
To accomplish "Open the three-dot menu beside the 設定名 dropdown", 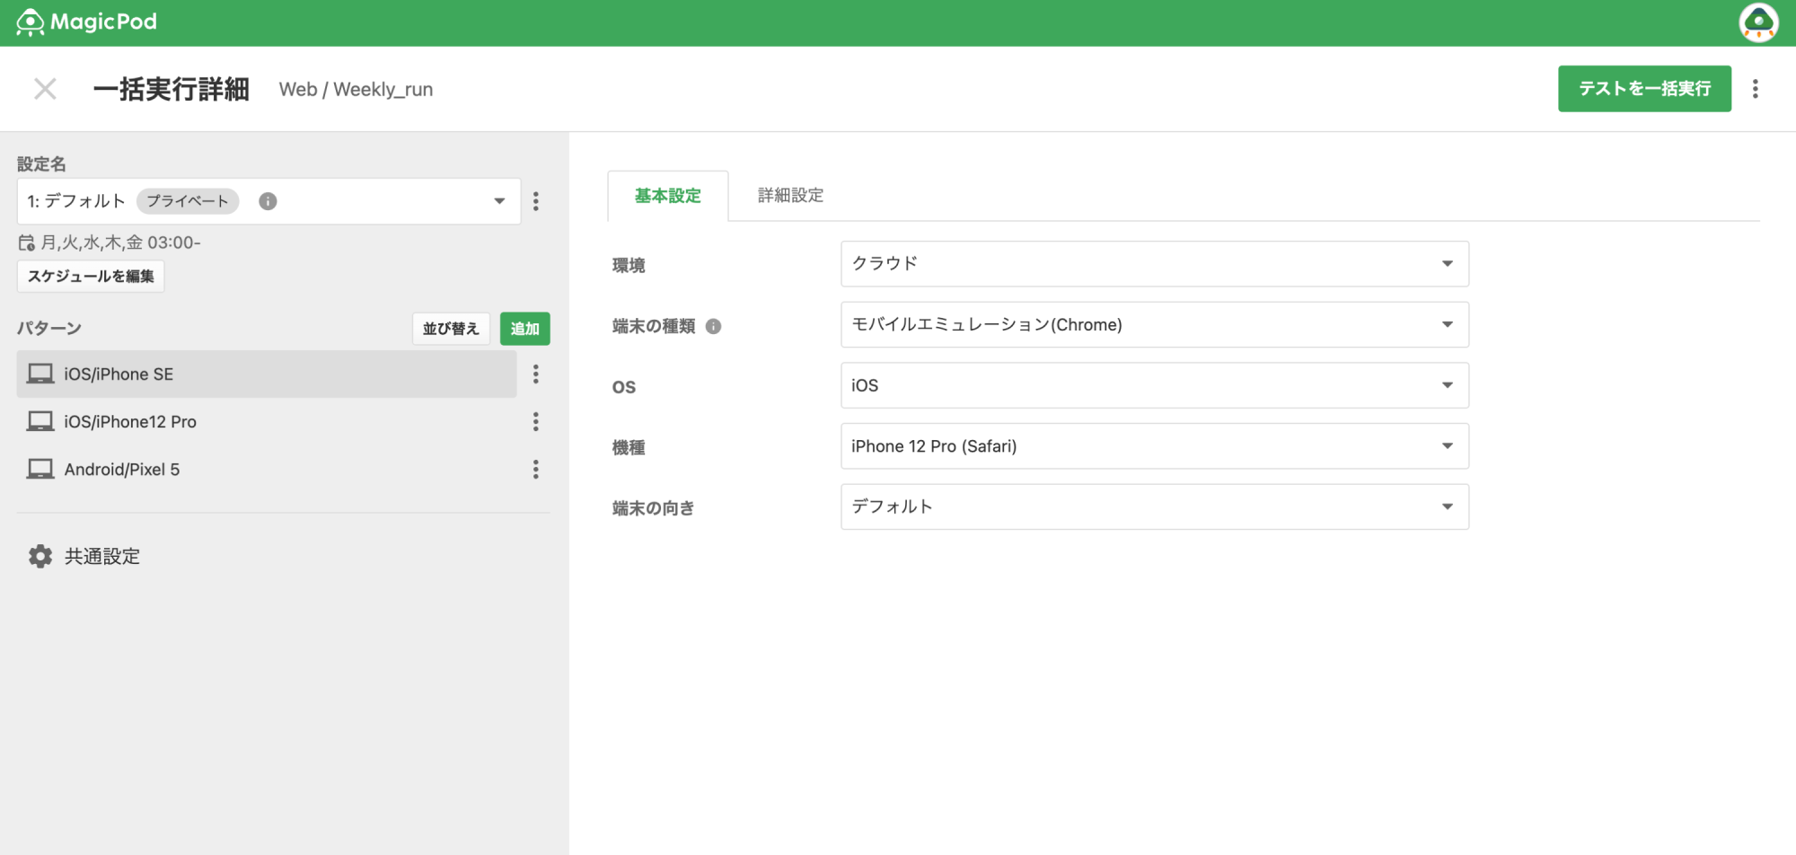I will tap(536, 201).
